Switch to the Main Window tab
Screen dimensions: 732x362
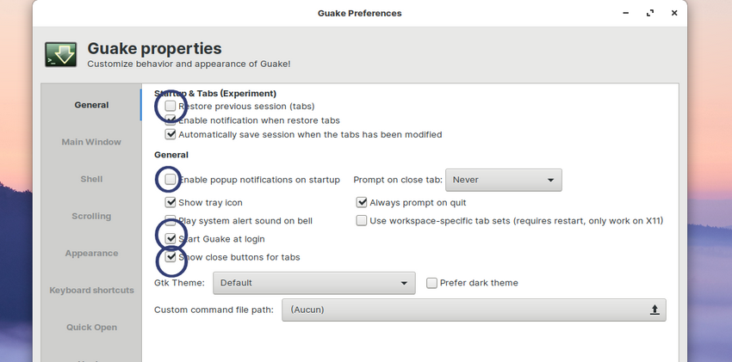pos(91,142)
